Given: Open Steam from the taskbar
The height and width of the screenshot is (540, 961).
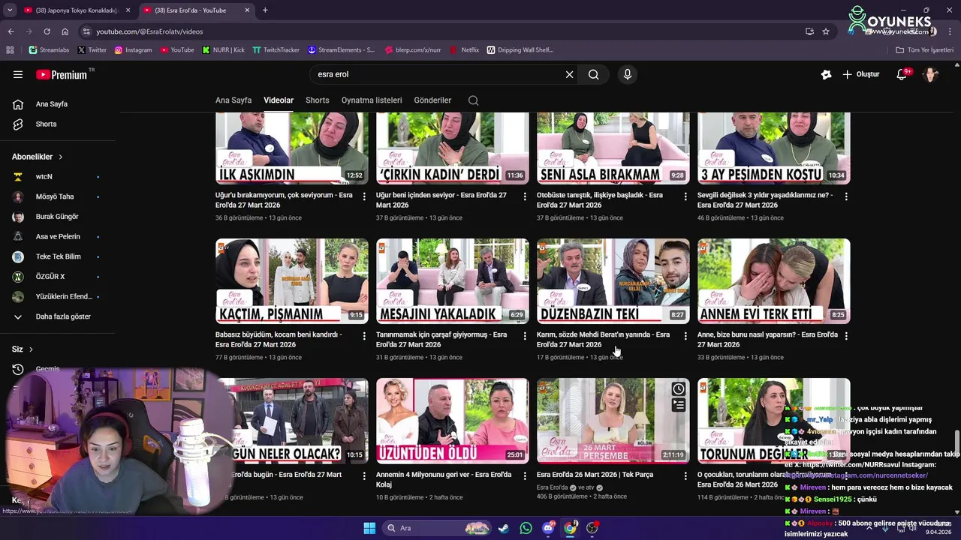Looking at the screenshot, I should (x=503, y=528).
